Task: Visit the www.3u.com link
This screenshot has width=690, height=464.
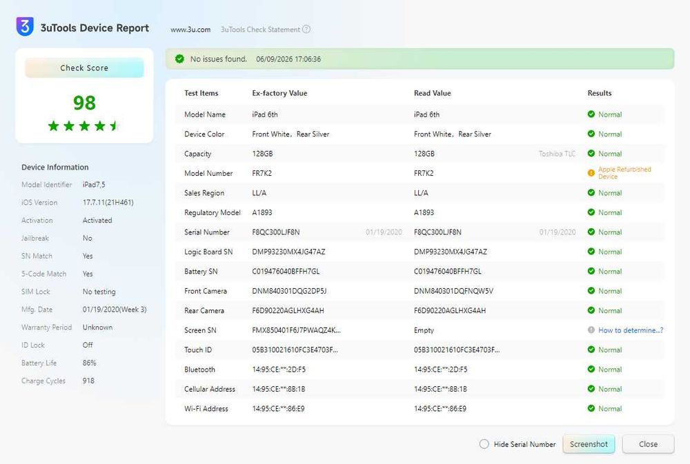Action: [x=190, y=30]
